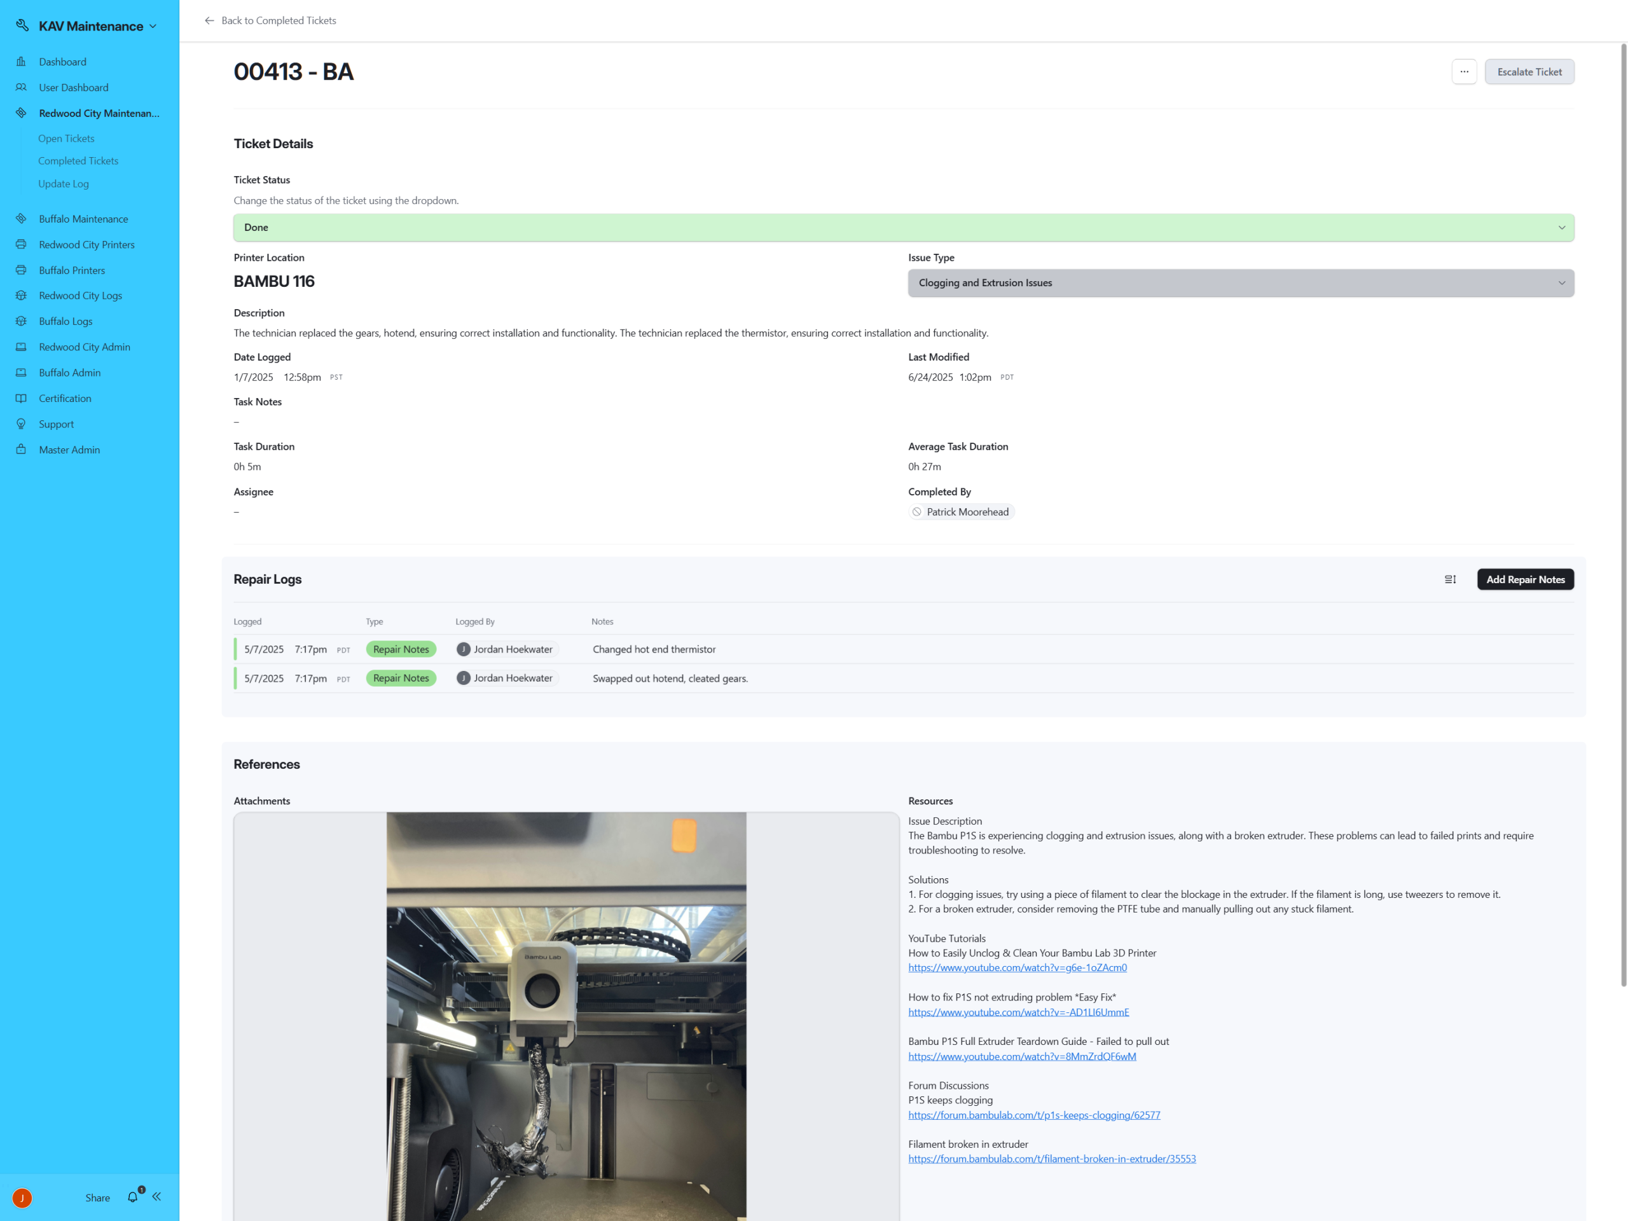
Task: Collapse sidebar with double-chevron icon
Action: click(x=157, y=1197)
